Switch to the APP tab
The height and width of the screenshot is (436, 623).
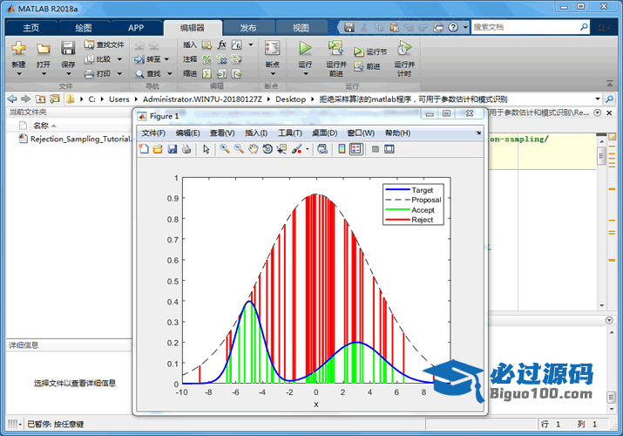pos(136,28)
